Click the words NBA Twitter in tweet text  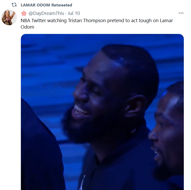[x=34, y=21]
